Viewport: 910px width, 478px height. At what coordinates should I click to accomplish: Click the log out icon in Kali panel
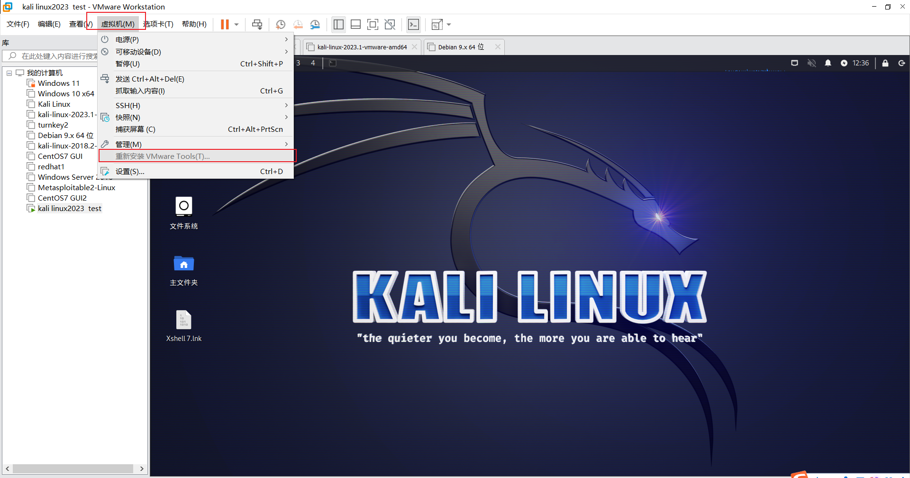[901, 63]
